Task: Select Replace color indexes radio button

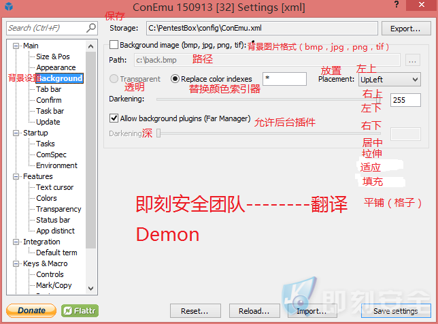Action: pos(175,79)
